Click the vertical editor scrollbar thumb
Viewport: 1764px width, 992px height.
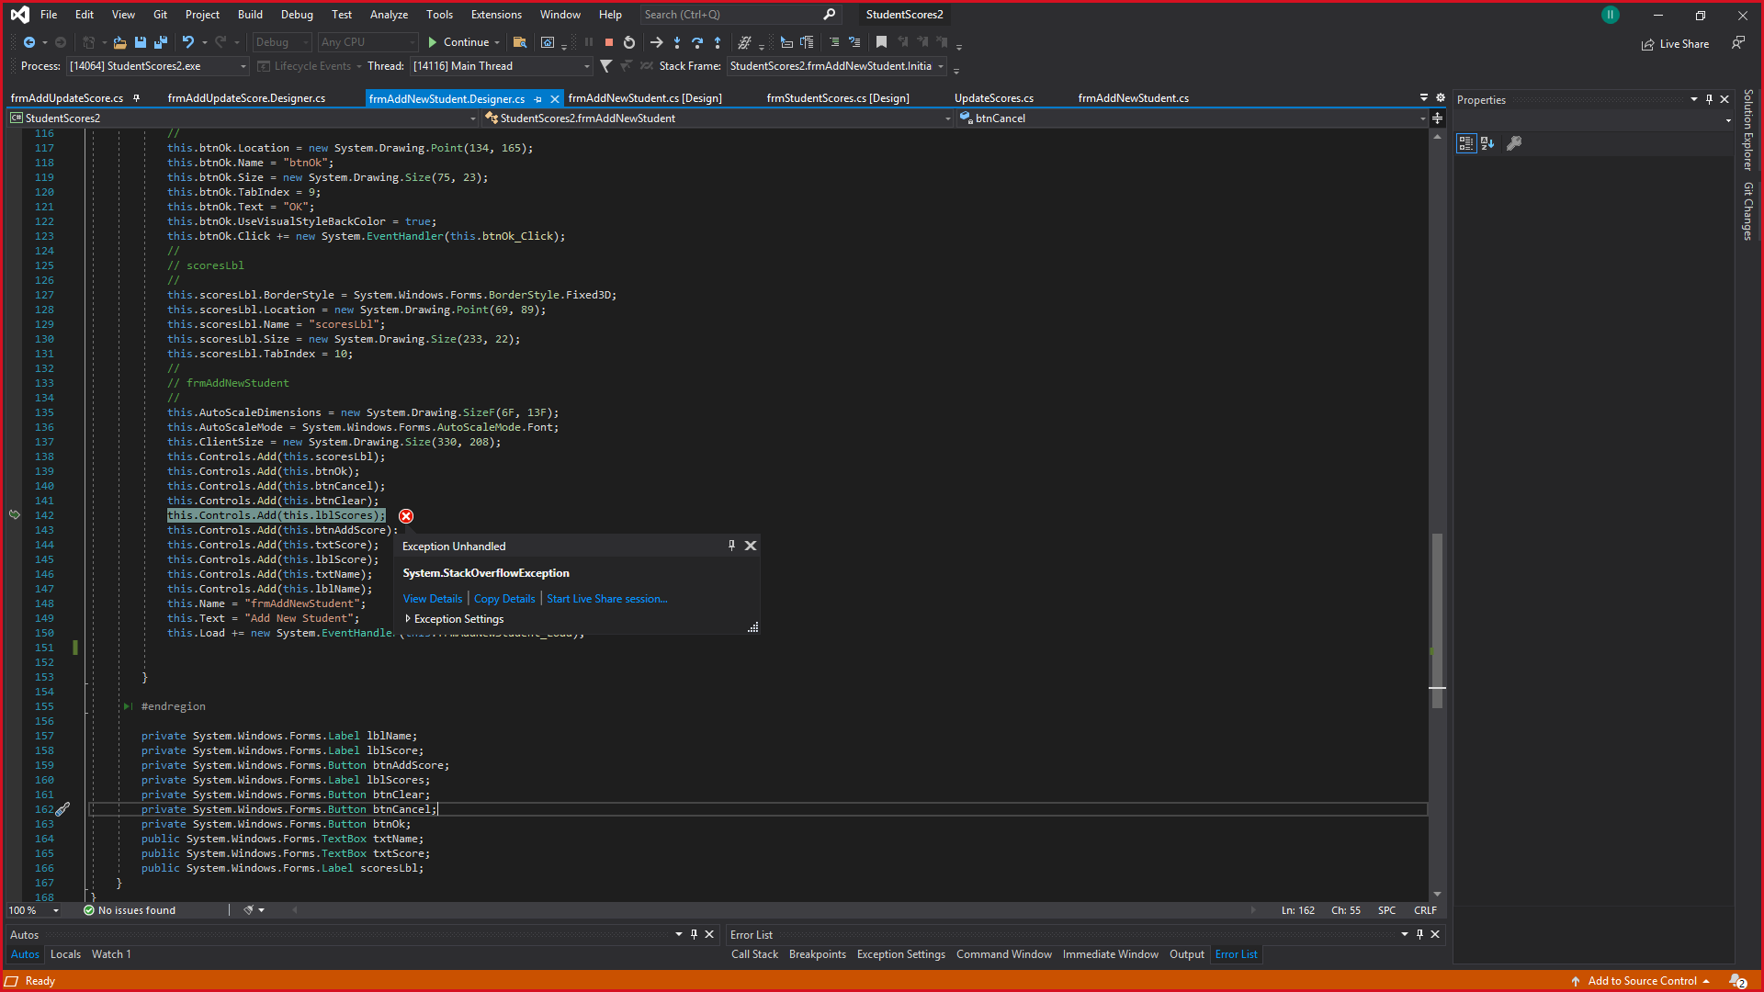[1437, 620]
